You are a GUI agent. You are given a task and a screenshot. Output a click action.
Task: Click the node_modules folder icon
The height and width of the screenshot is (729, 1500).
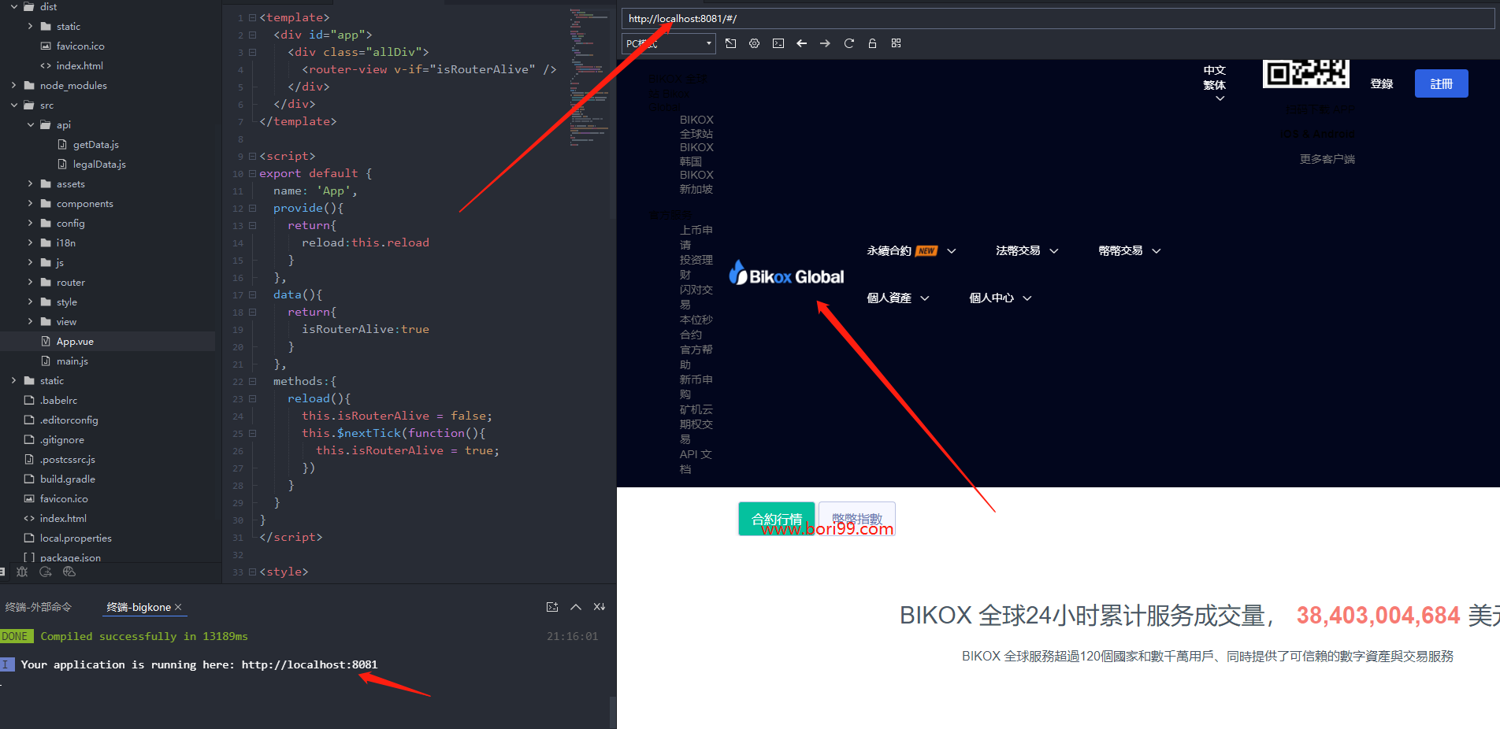[29, 86]
